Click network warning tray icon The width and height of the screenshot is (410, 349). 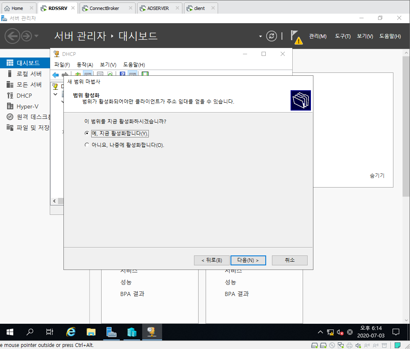click(330, 332)
